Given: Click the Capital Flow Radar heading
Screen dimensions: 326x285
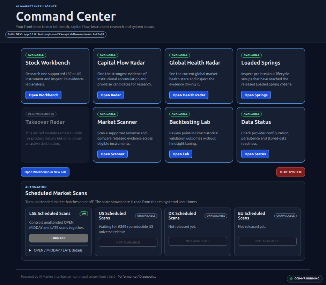Looking at the screenshot, I should (x=121, y=63).
